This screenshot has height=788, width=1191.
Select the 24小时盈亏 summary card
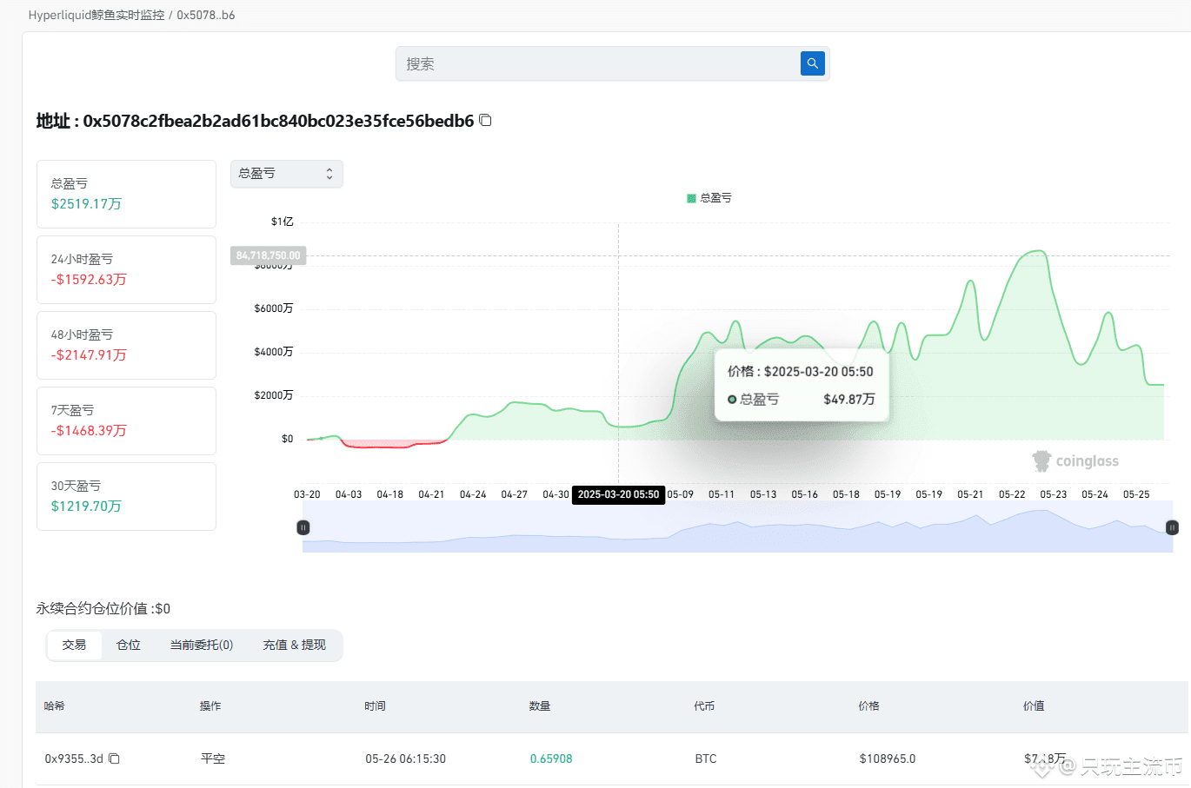tap(126, 269)
